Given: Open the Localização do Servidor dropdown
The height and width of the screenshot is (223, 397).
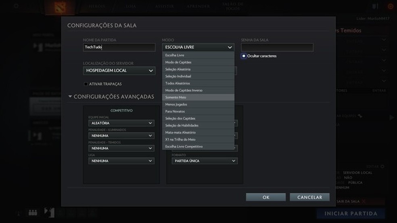Looking at the screenshot, I should [x=119, y=70].
